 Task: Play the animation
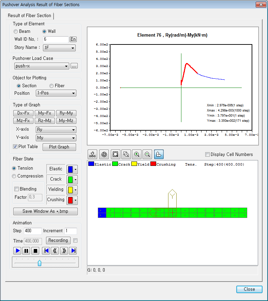[x=17, y=251]
